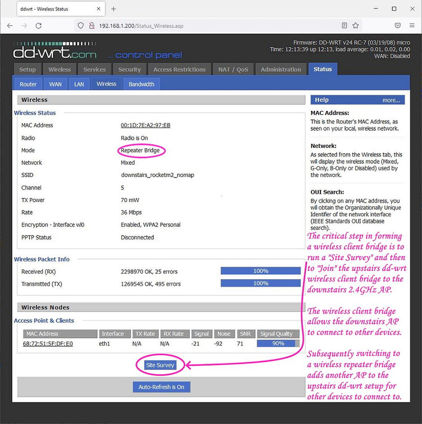Maximize the browser window
The height and width of the screenshot is (424, 422).
(394, 8)
